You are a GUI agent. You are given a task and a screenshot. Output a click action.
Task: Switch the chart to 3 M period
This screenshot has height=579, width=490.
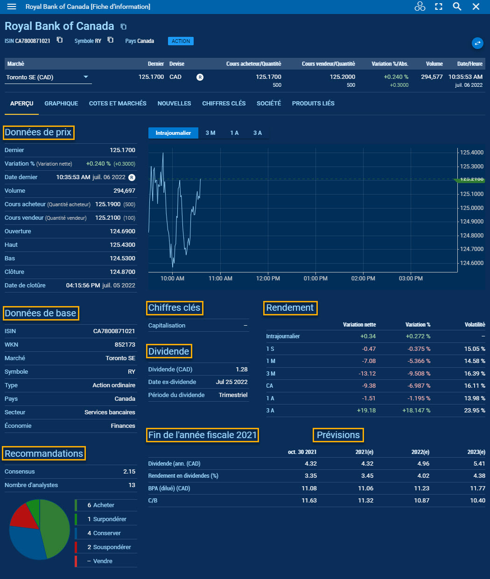(x=210, y=133)
